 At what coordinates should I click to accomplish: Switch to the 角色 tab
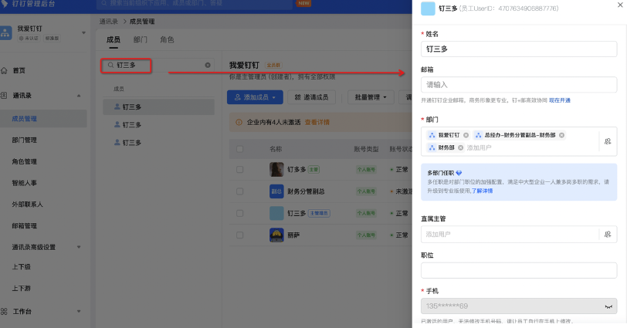(x=167, y=39)
